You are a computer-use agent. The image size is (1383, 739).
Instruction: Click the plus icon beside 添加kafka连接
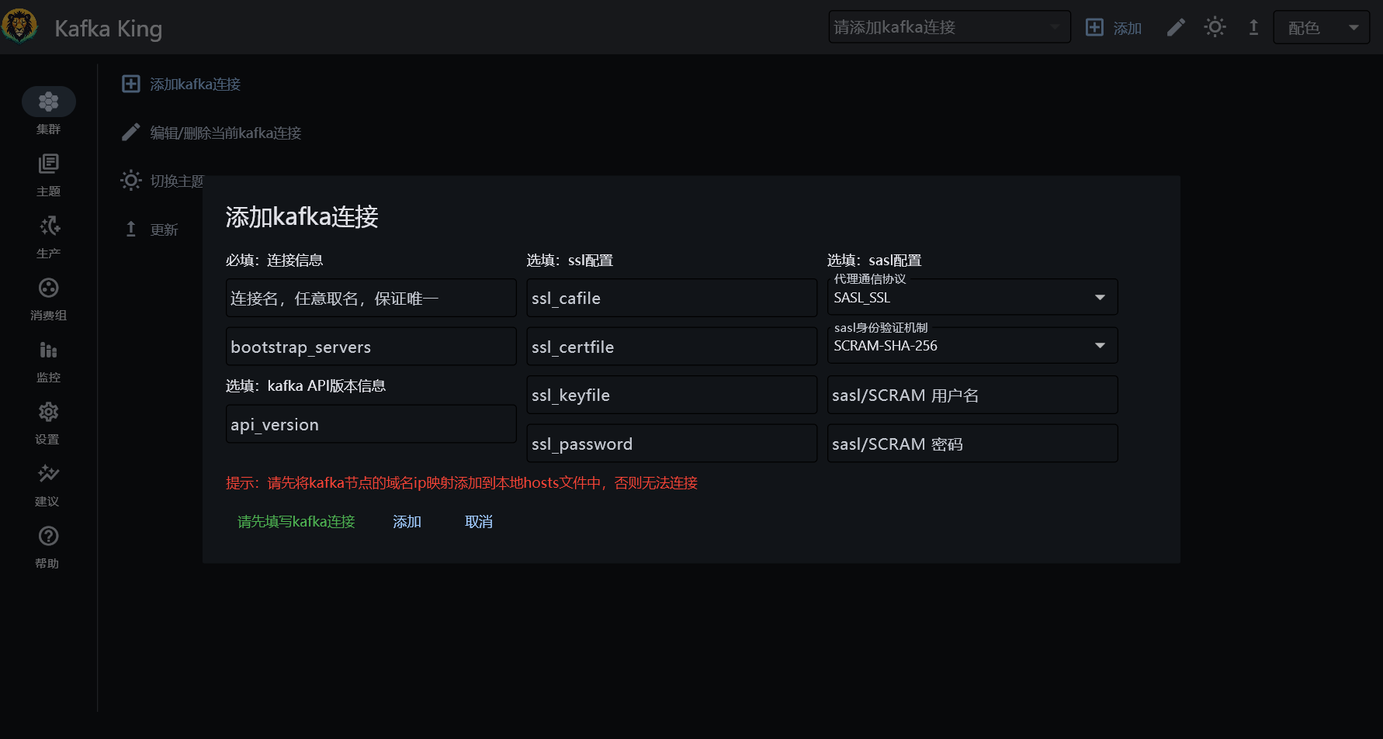(x=131, y=84)
